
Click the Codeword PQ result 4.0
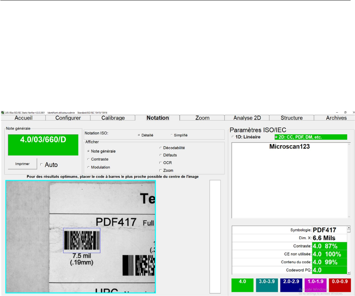329,270
